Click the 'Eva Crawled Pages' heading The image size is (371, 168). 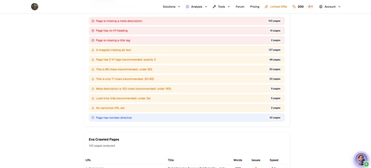[104, 139]
